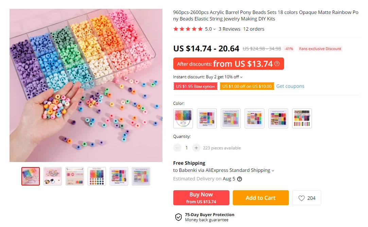View the second product gallery thumbnail

pos(53,176)
